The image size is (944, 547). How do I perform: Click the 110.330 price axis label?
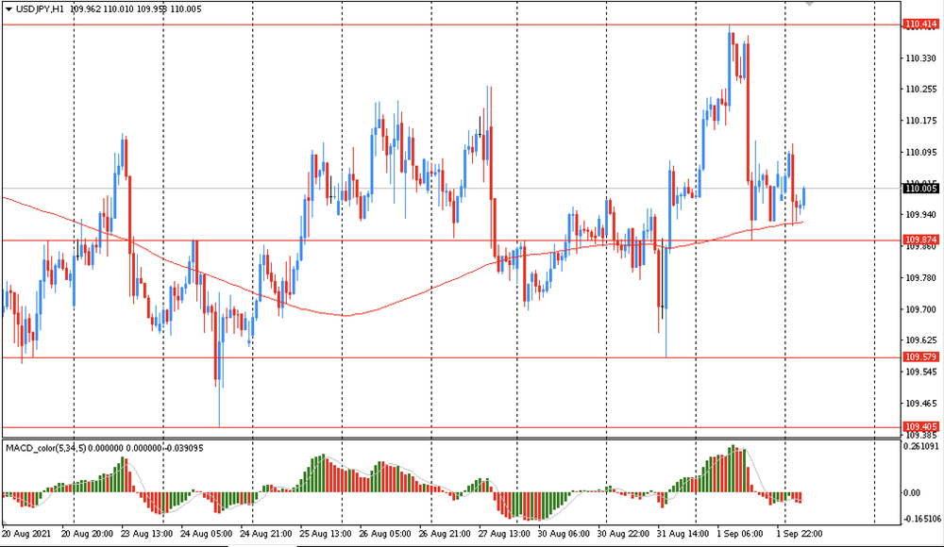click(x=921, y=58)
